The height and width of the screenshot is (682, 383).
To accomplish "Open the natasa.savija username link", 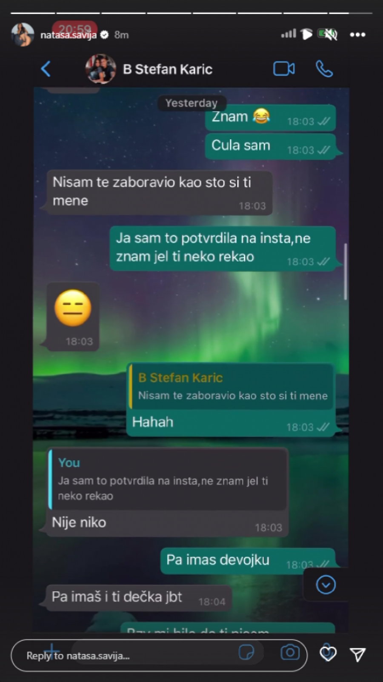I will pyautogui.click(x=69, y=35).
